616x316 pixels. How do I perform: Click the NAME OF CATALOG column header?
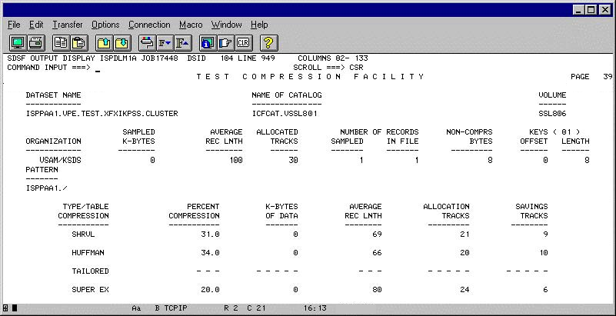pos(287,95)
